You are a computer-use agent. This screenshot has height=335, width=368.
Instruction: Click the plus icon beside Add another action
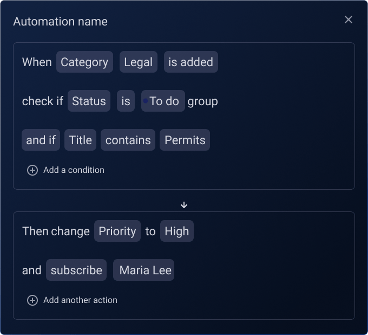click(x=32, y=300)
